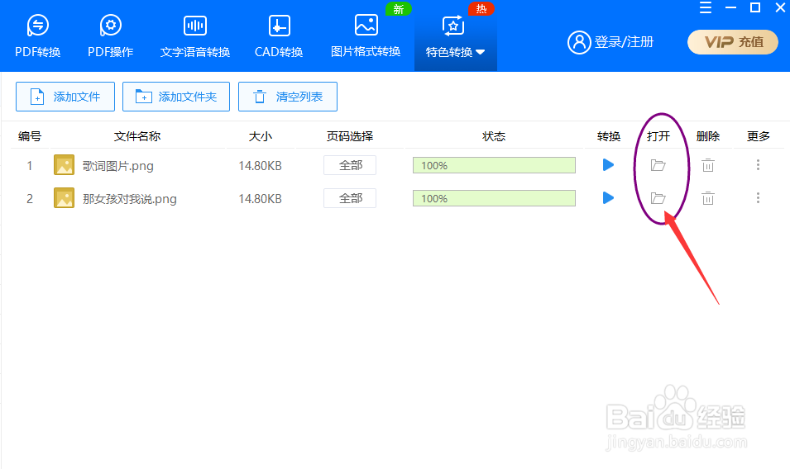Click the 14.80KB size of 歌词图片.png

[x=260, y=166]
